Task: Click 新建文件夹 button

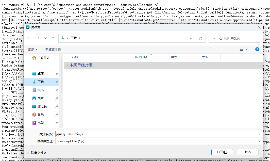Action: click(x=53, y=50)
